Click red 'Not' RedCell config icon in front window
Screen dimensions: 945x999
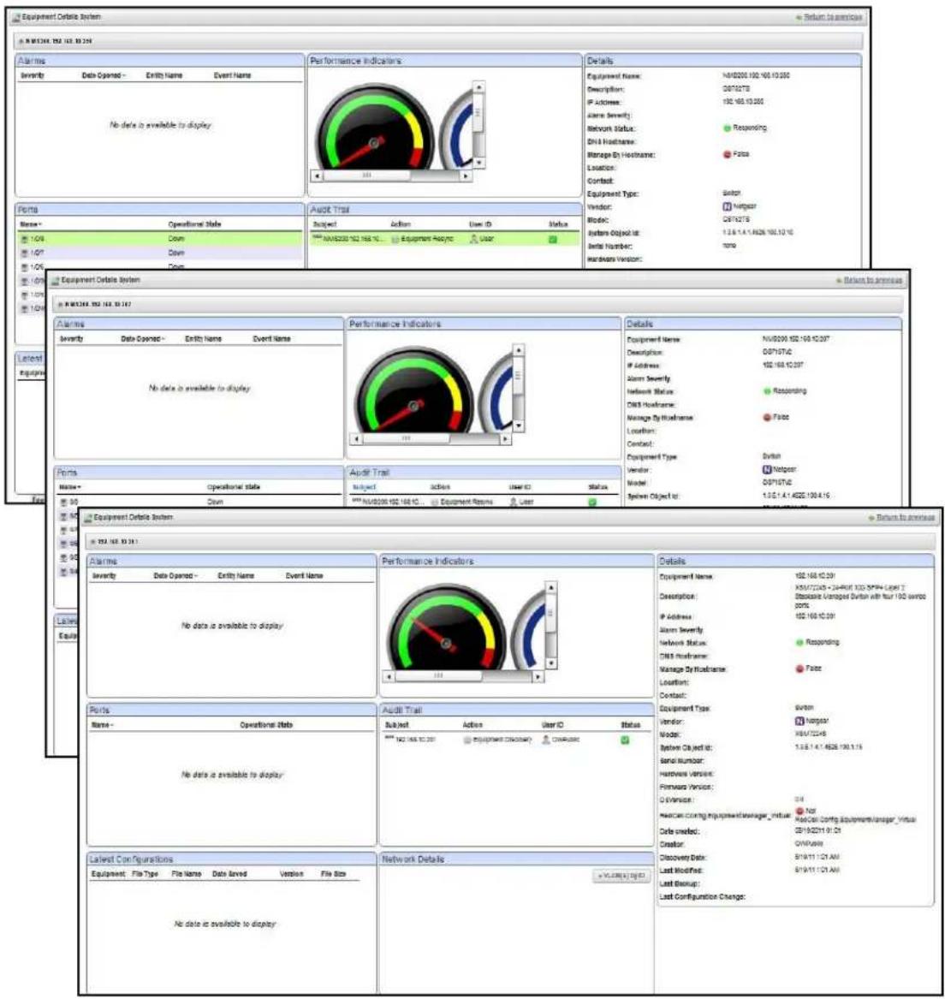click(x=799, y=811)
